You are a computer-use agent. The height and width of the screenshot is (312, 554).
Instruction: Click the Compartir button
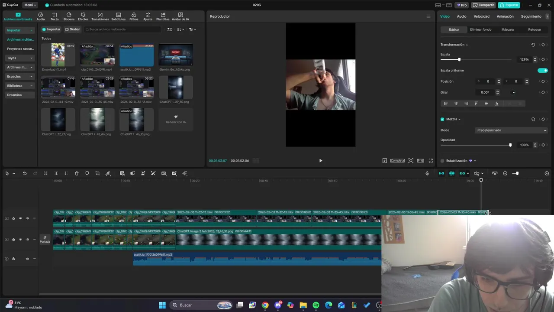483,5
